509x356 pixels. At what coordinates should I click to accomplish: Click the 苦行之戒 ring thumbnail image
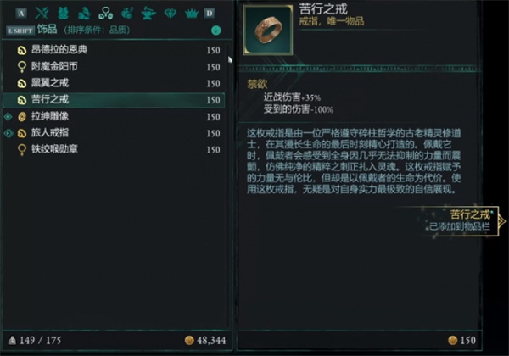268,30
